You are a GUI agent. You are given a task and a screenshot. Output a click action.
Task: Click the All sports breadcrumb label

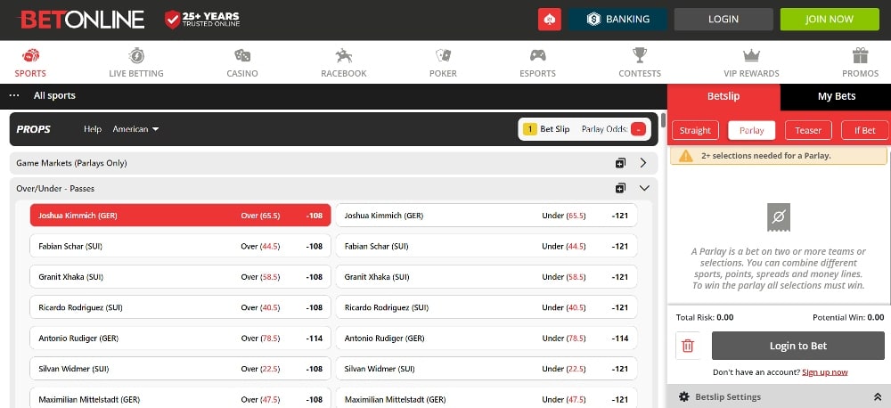click(54, 95)
